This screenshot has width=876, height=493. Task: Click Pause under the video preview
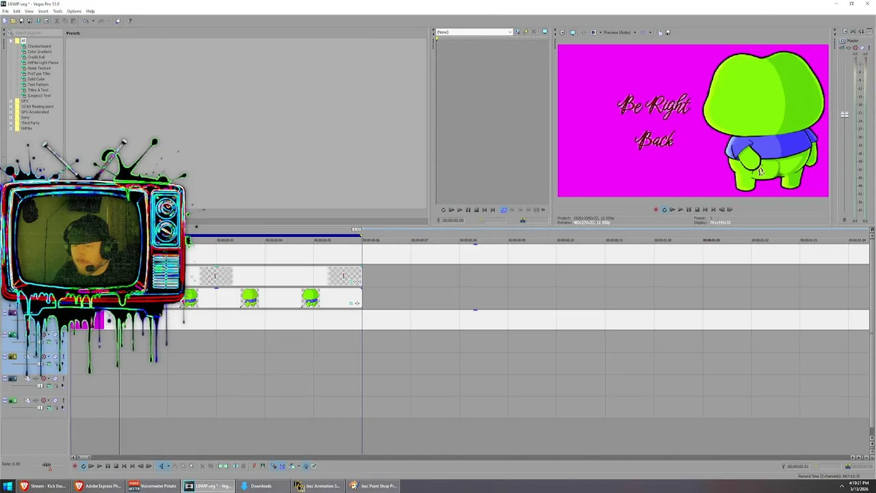click(x=688, y=210)
